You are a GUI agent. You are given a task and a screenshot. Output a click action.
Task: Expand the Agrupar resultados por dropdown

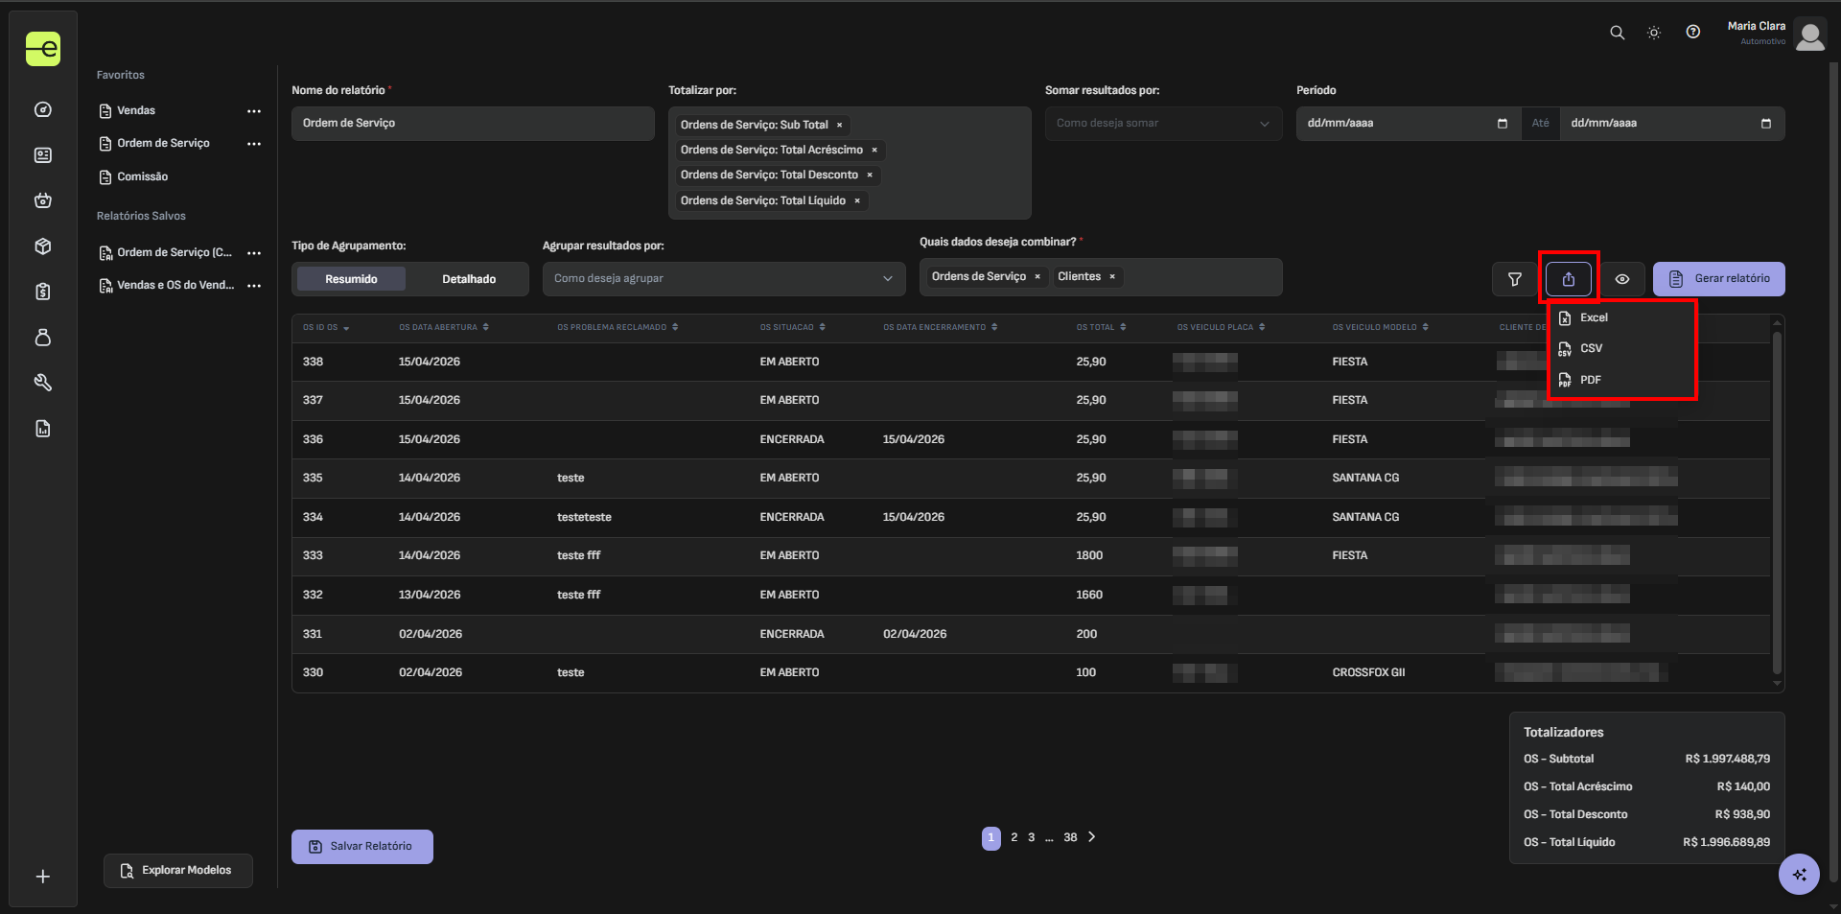tap(723, 279)
